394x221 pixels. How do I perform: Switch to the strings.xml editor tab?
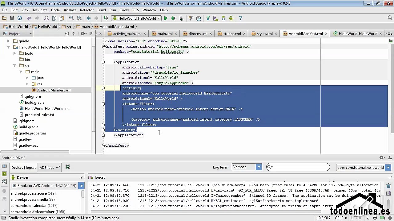(x=232, y=34)
